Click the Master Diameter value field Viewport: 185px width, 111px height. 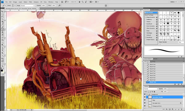(181, 42)
